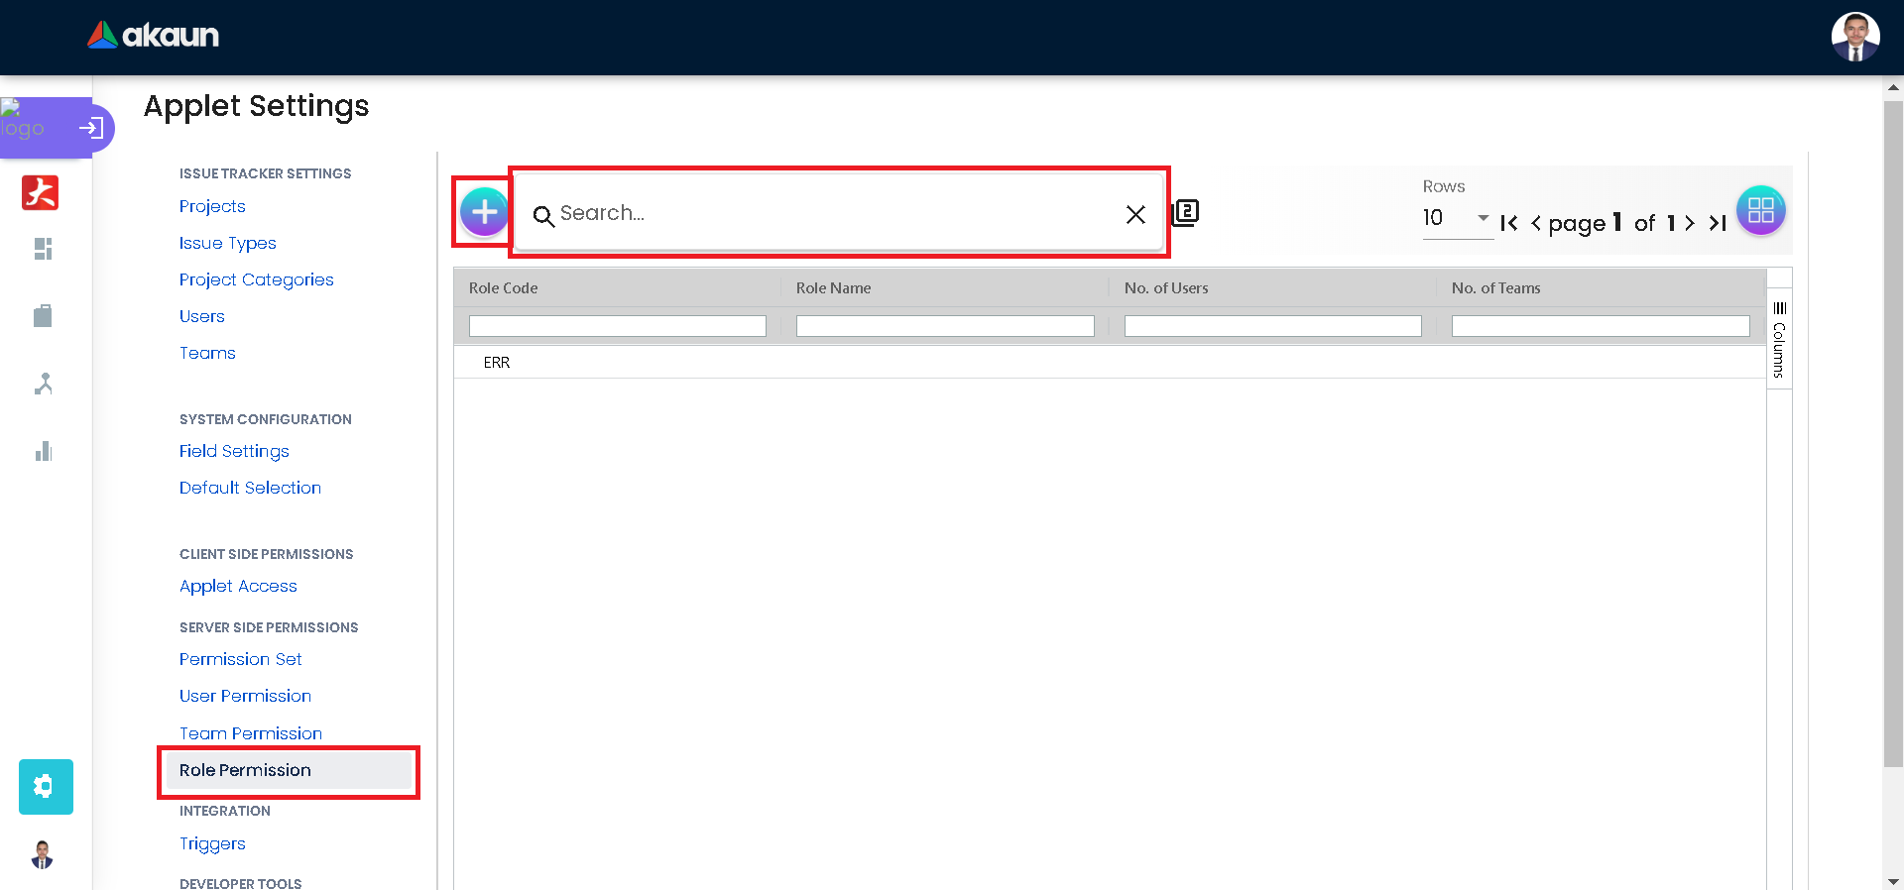This screenshot has height=890, width=1904.
Task: Select the ERR role row
Action: 1110,362
